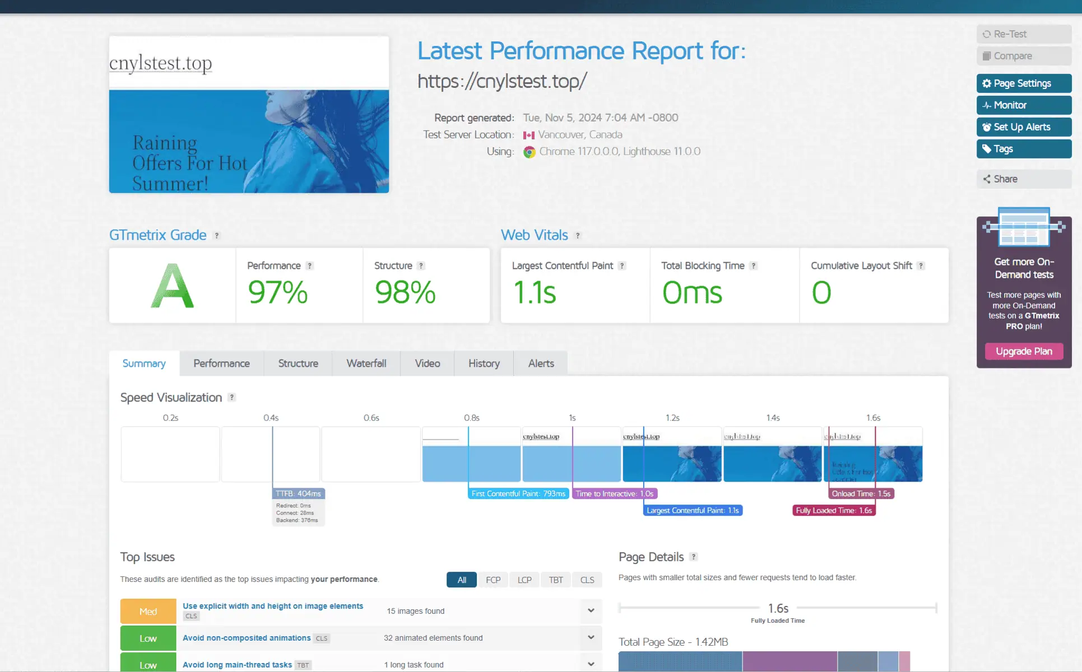The height and width of the screenshot is (672, 1082).
Task: Click the 98% structure score
Action: click(x=405, y=292)
